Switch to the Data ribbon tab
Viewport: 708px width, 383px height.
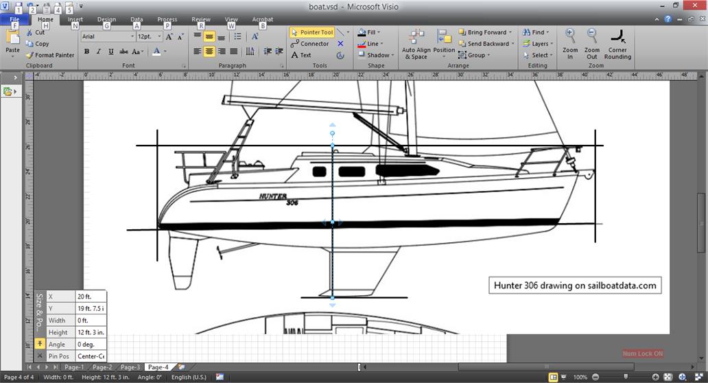pyautogui.click(x=137, y=19)
